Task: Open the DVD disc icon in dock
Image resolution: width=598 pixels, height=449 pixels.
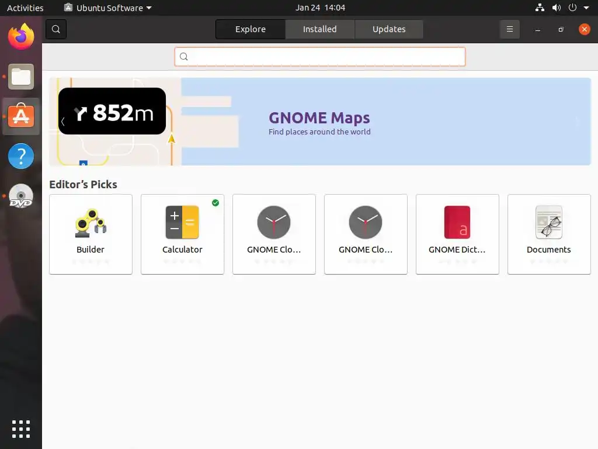Action: [21, 196]
